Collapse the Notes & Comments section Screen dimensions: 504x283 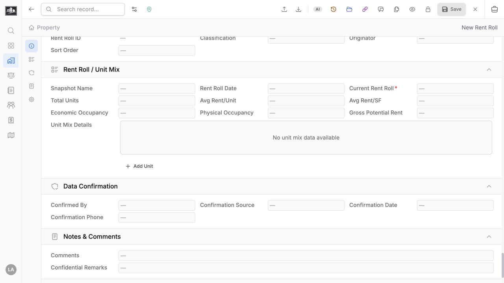coord(489,237)
